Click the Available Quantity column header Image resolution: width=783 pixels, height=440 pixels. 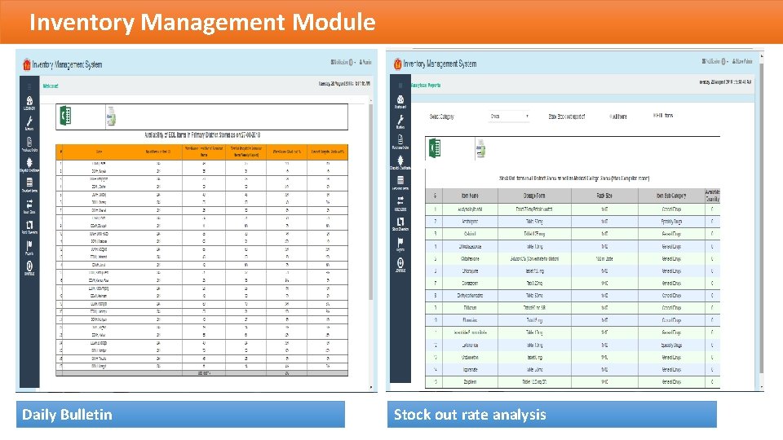coord(713,196)
